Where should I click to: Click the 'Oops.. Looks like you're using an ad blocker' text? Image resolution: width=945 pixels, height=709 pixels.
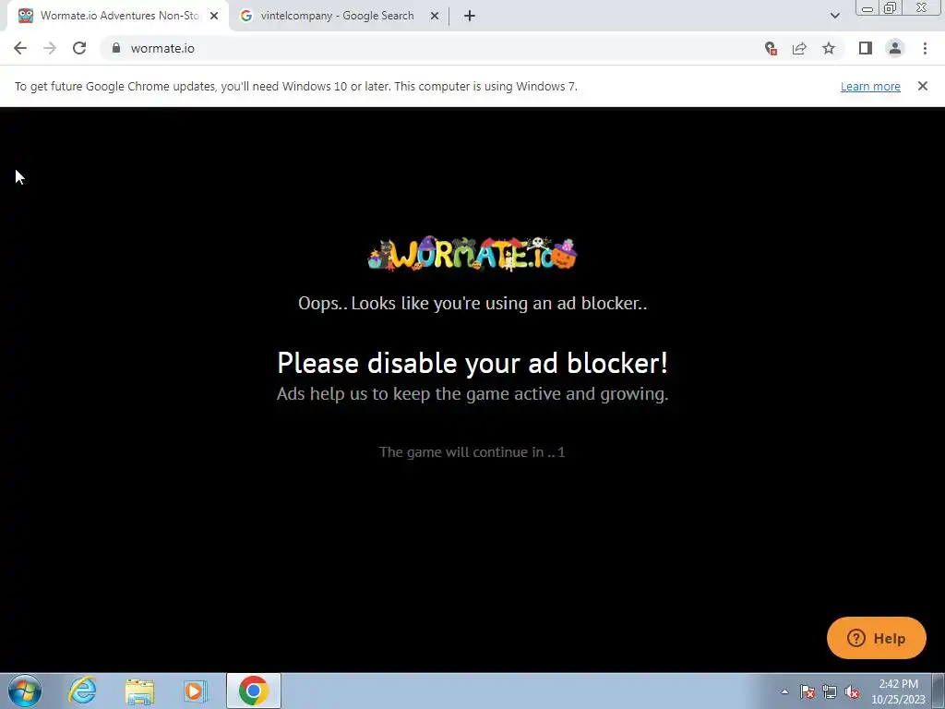click(x=472, y=303)
